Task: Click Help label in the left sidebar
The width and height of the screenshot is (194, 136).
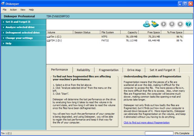Action: 8,44
